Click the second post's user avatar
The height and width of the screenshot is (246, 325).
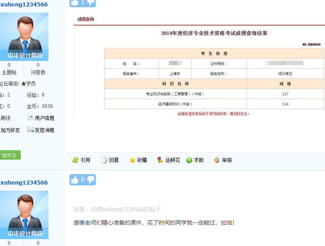pos(24,215)
